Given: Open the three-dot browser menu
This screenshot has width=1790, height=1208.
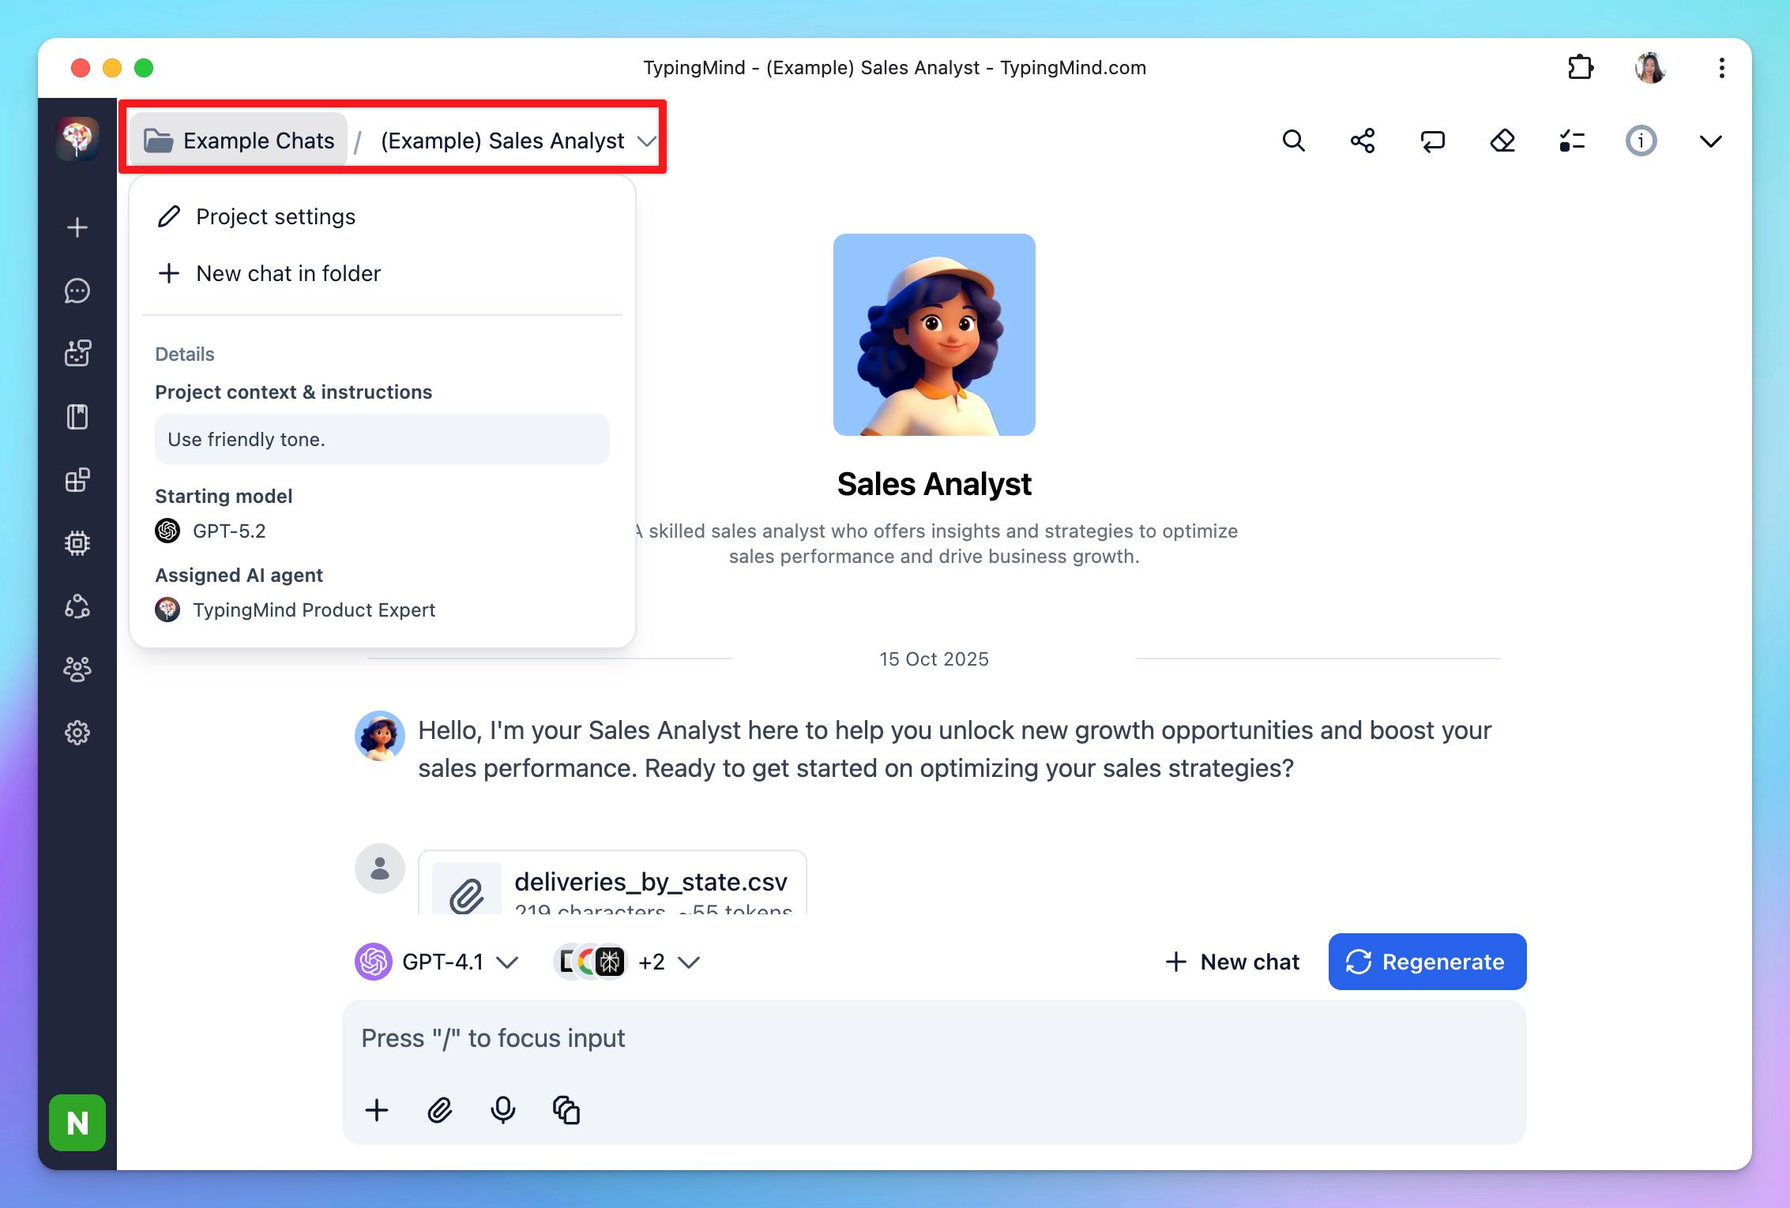Looking at the screenshot, I should [1722, 68].
